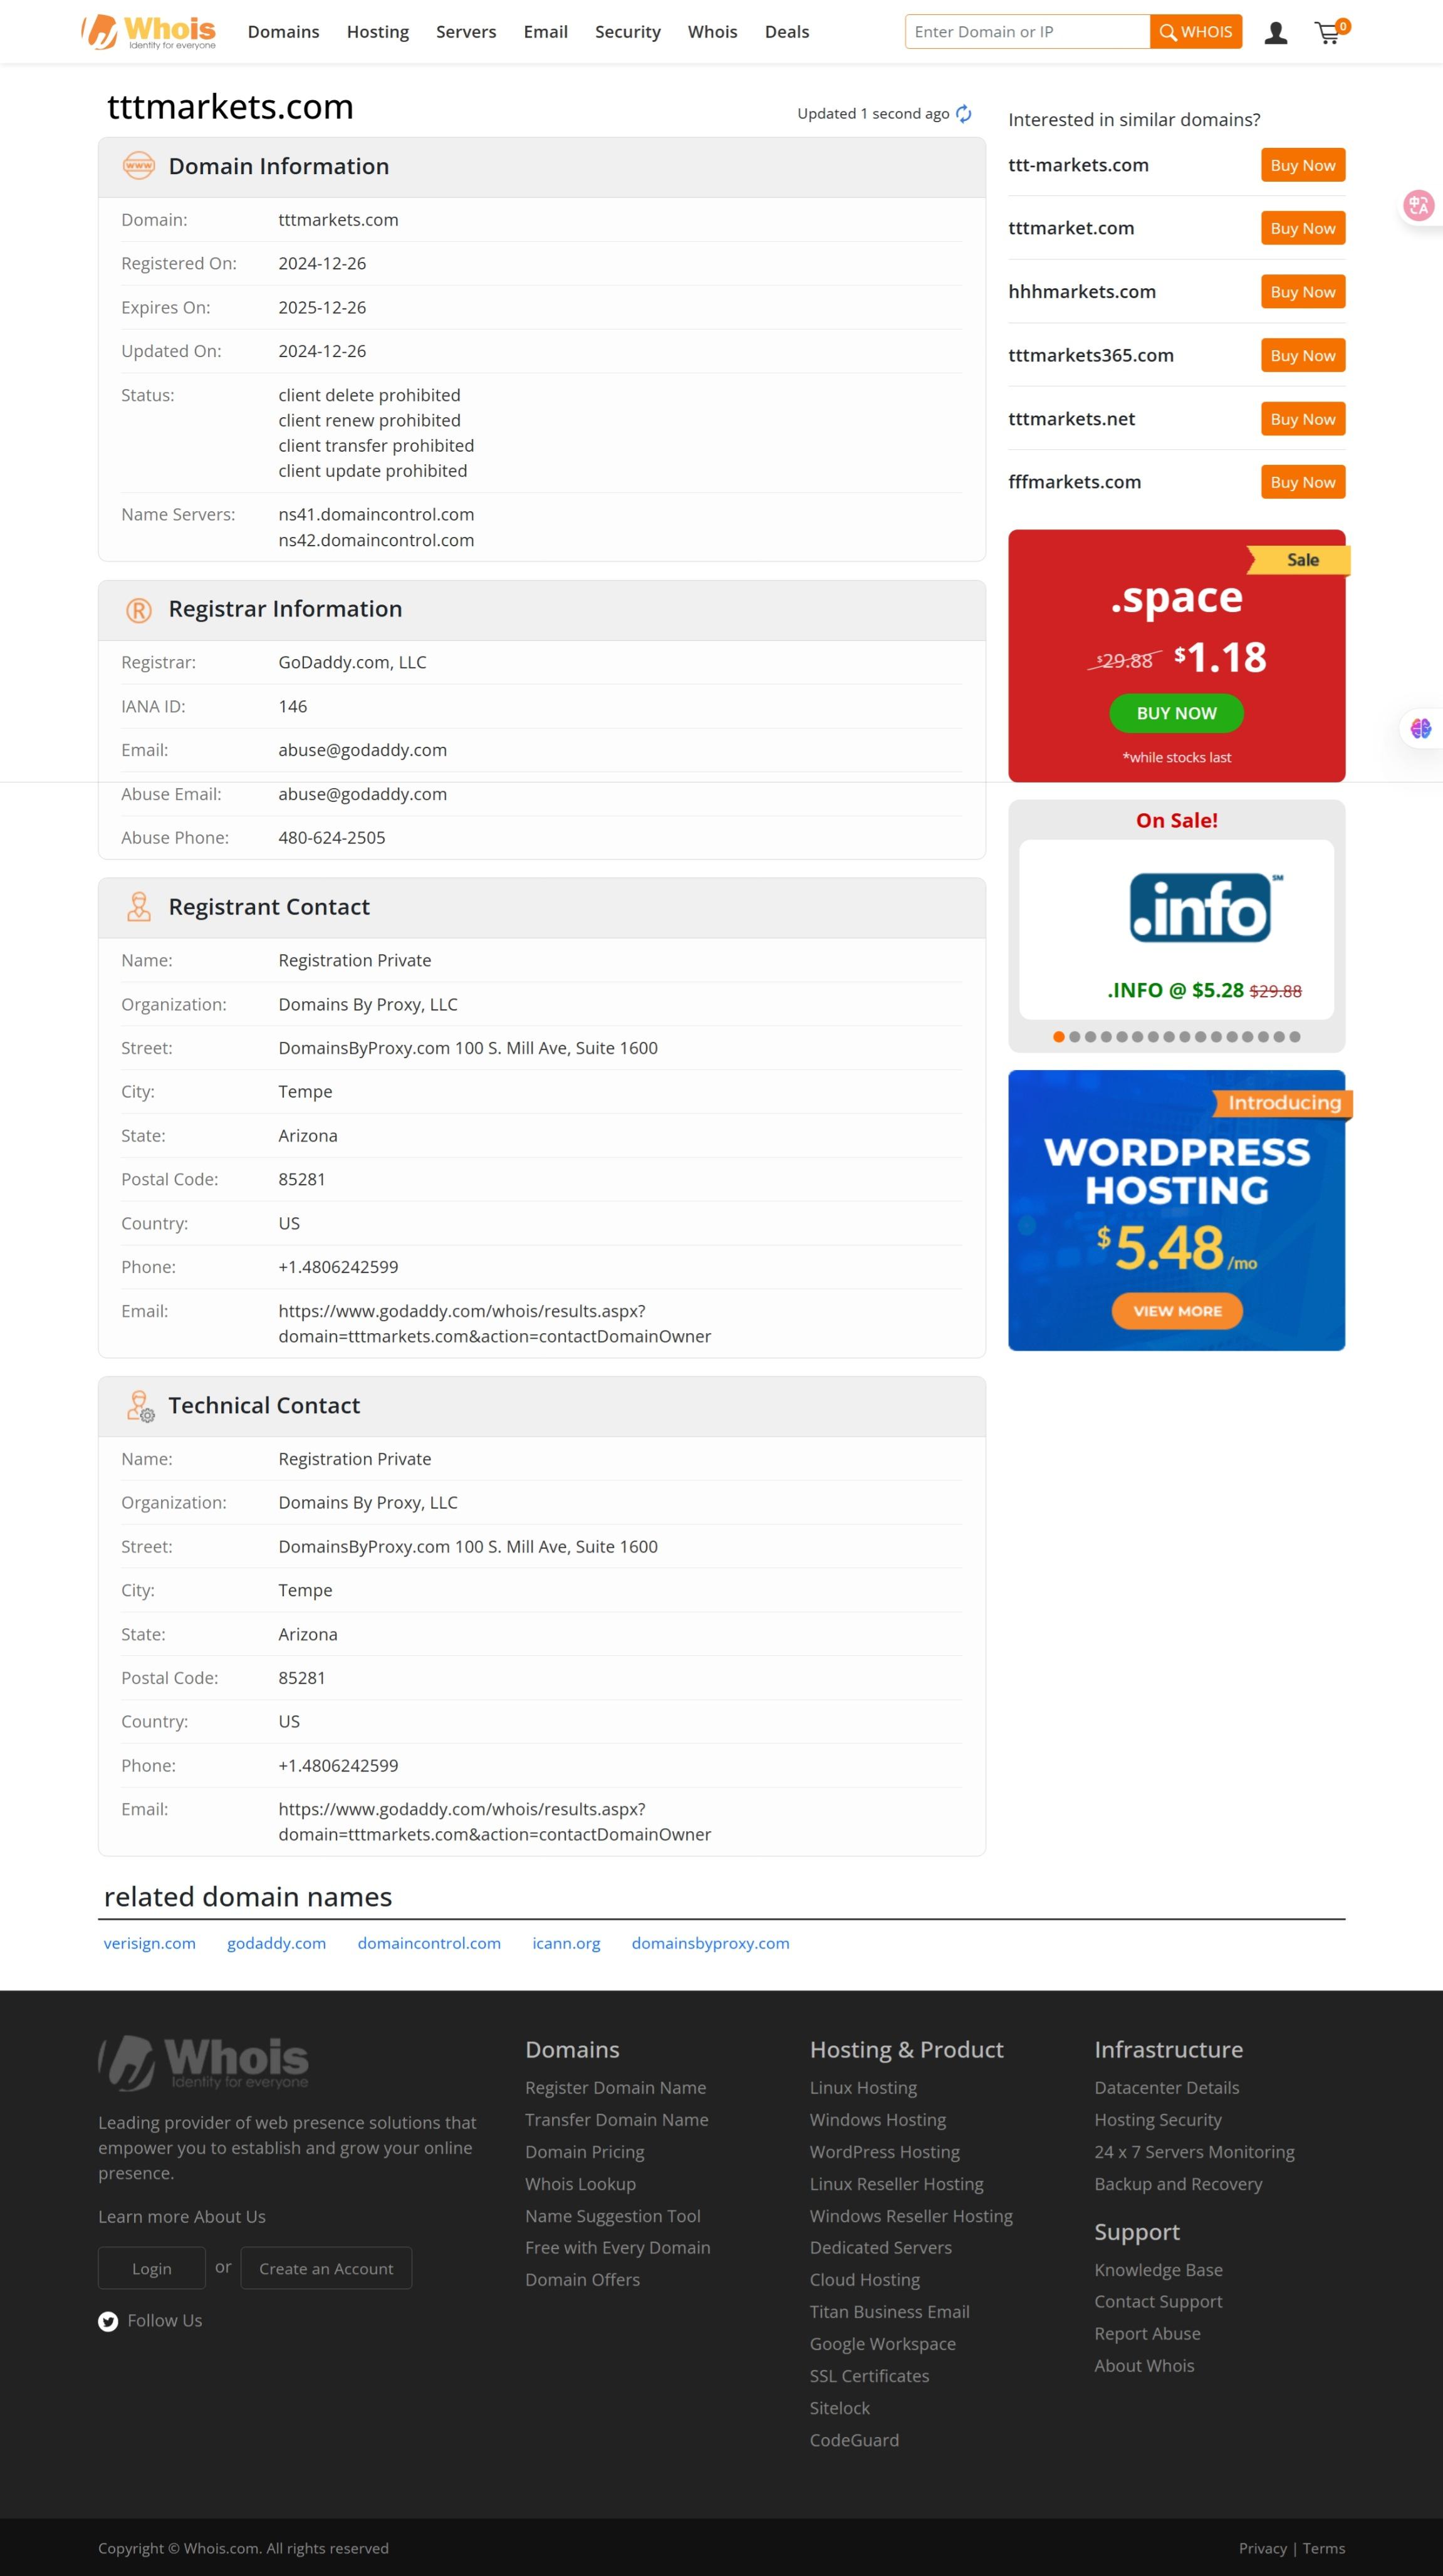1443x2576 pixels.
Task: Open the Deals menu
Action: coord(787,32)
